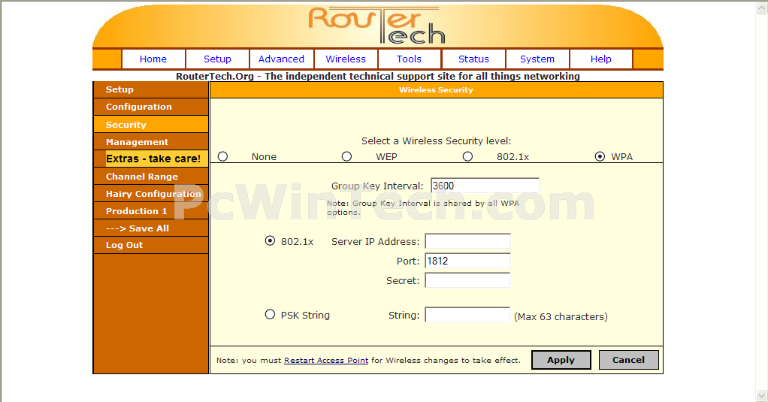Click the RouterTech logo

coord(376,26)
